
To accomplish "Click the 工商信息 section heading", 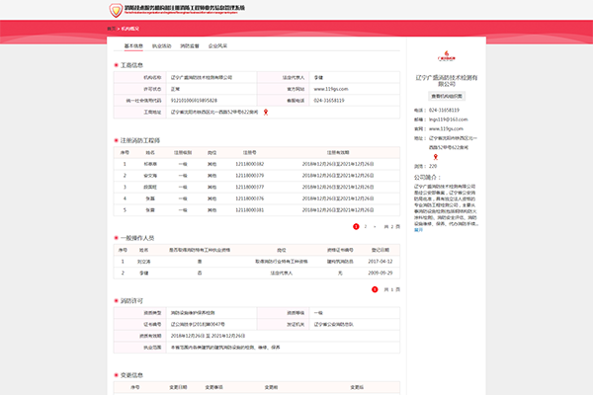I will tap(131, 65).
